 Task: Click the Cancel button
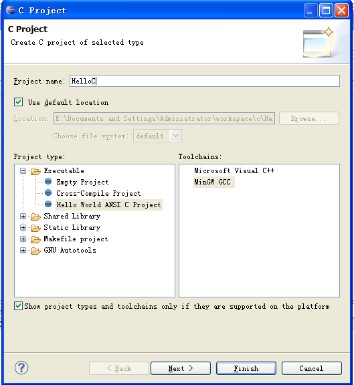click(x=311, y=368)
